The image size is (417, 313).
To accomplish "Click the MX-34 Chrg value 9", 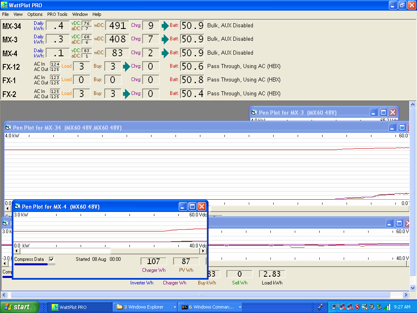I will (151, 26).
